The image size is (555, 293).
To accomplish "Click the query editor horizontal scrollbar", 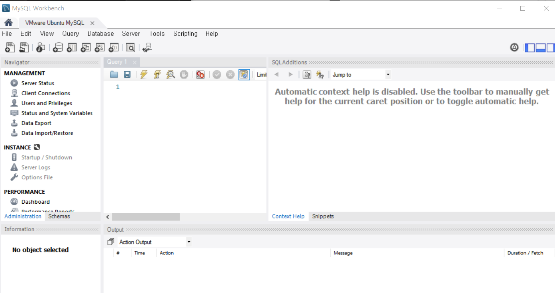I will point(146,217).
